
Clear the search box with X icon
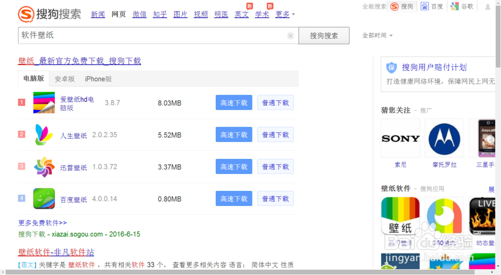[291, 36]
